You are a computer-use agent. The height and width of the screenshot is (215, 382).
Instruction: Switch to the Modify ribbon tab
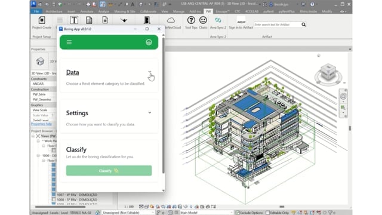[x=327, y=11]
